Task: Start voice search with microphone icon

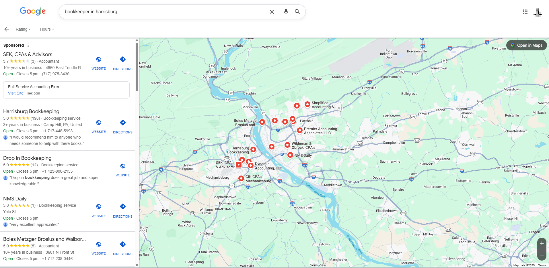Action: point(286,12)
